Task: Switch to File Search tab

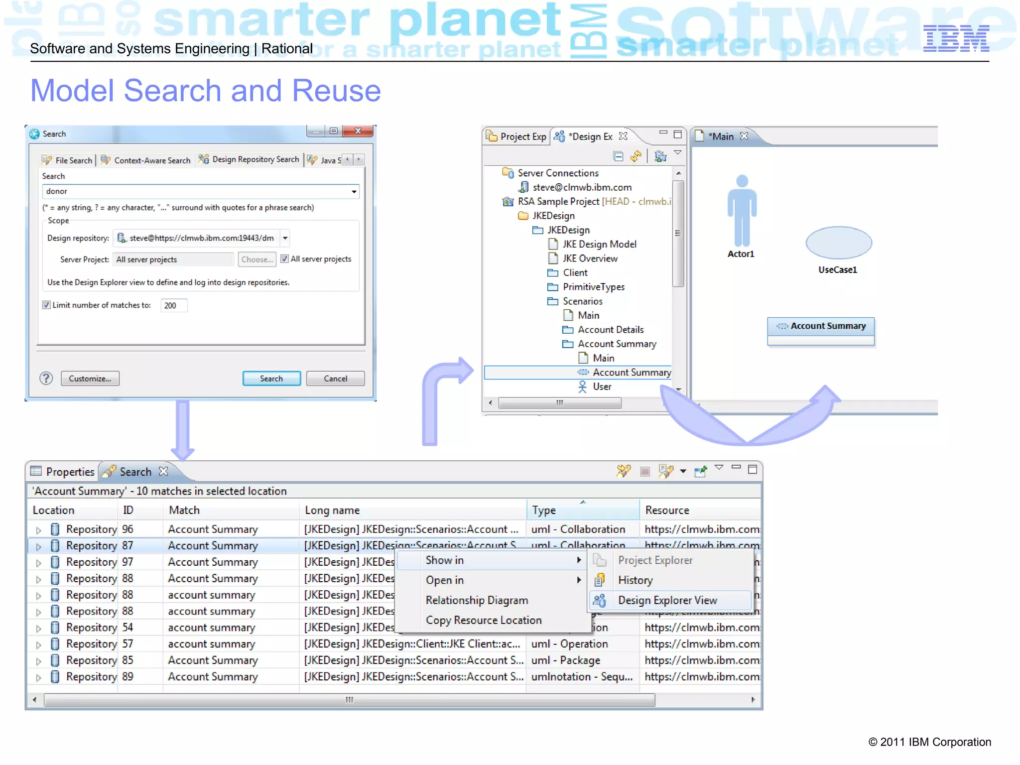Action: (67, 160)
